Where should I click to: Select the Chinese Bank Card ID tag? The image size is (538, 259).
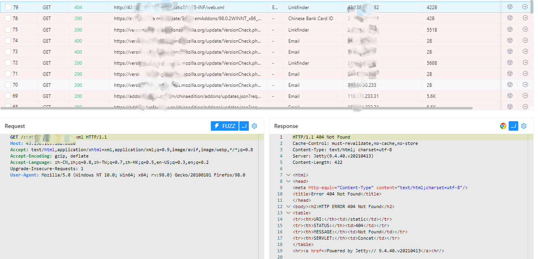point(311,18)
